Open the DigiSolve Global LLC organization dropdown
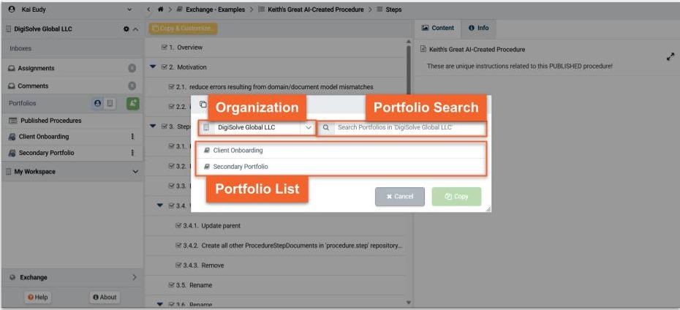Screen dimensions: 680x310 point(256,127)
